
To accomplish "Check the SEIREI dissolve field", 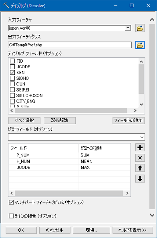I will pos(12,90).
